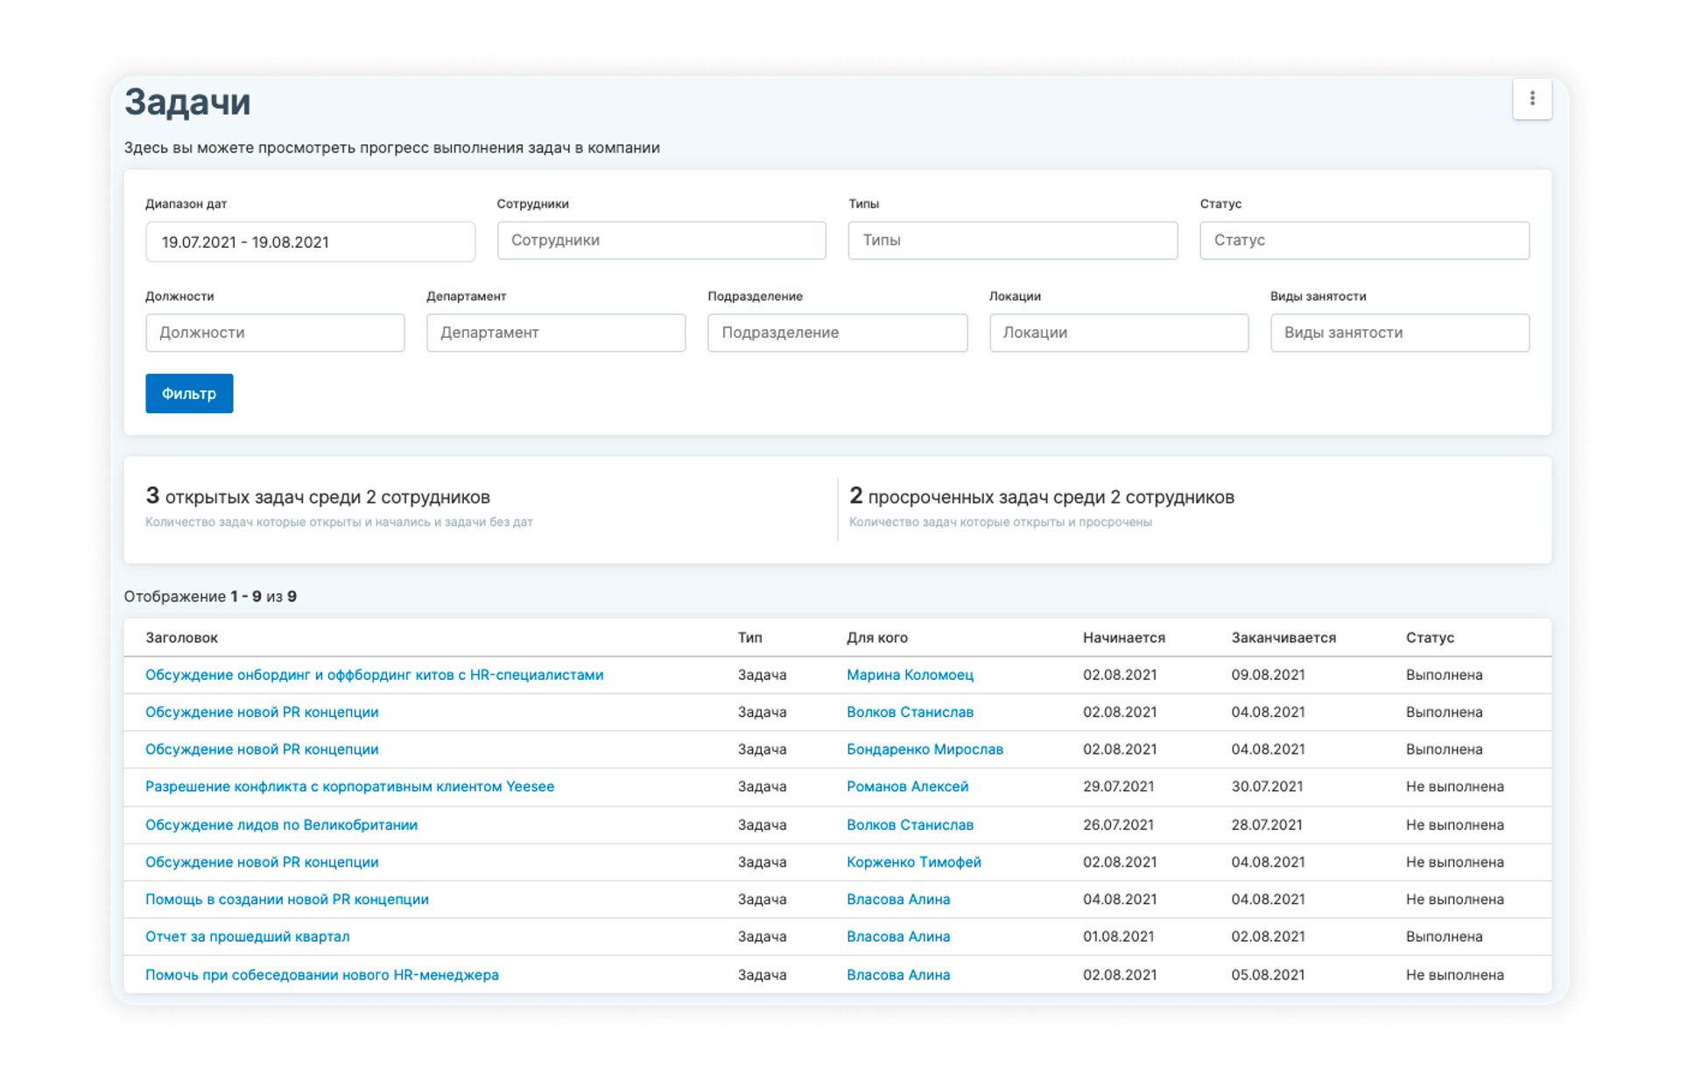Image resolution: width=1681 pixels, height=1080 pixels.
Task: Open Помощь в создании новой PR концепции
Action: (x=286, y=900)
